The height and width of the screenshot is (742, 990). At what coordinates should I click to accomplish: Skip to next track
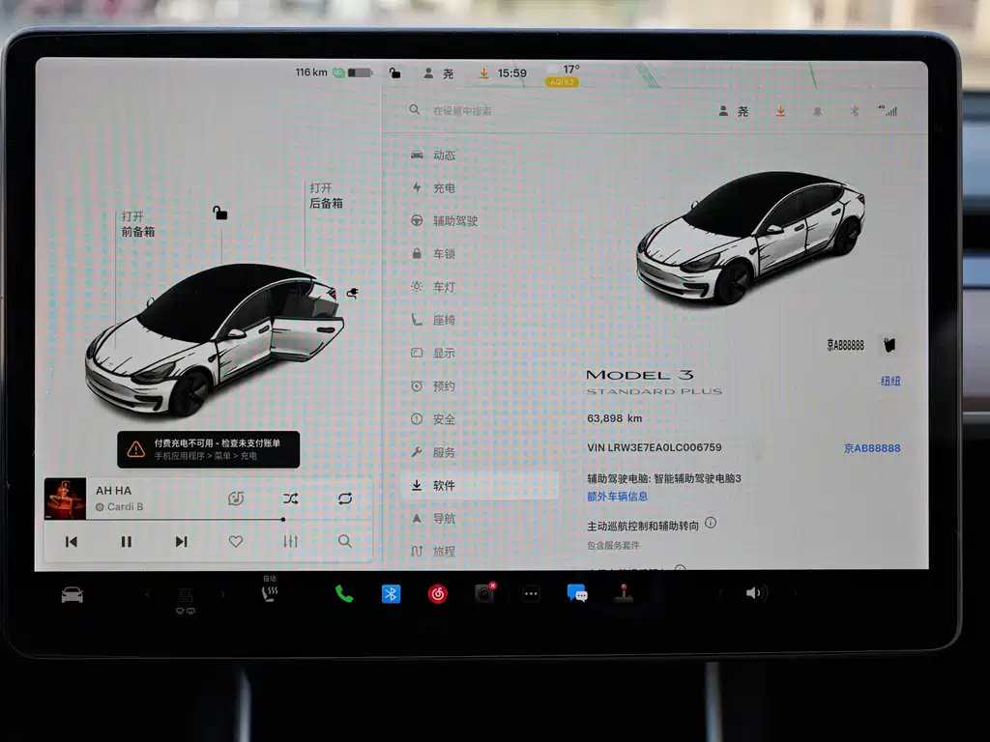tap(181, 541)
